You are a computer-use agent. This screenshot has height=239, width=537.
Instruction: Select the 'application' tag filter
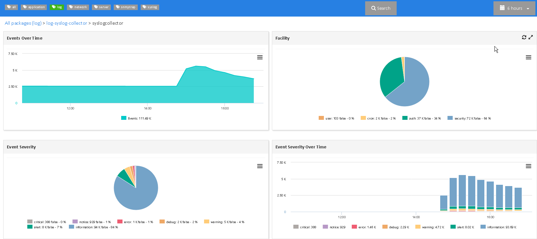click(x=34, y=7)
